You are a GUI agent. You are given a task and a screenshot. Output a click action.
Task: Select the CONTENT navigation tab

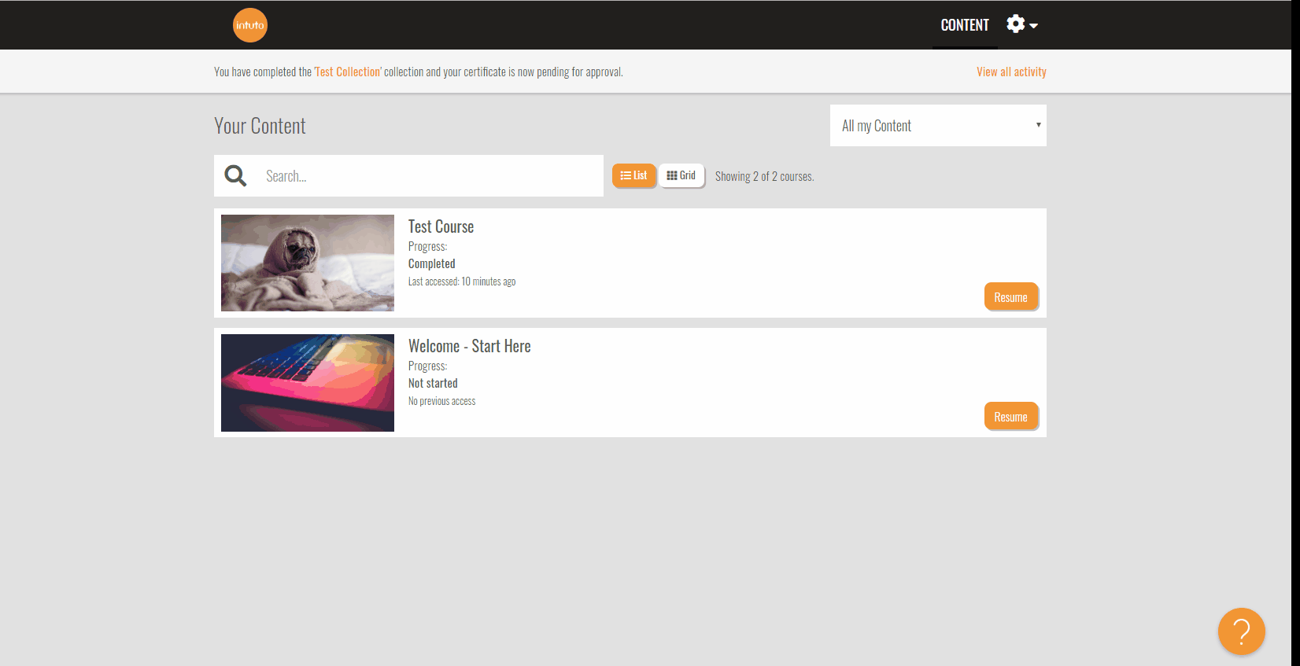[965, 25]
